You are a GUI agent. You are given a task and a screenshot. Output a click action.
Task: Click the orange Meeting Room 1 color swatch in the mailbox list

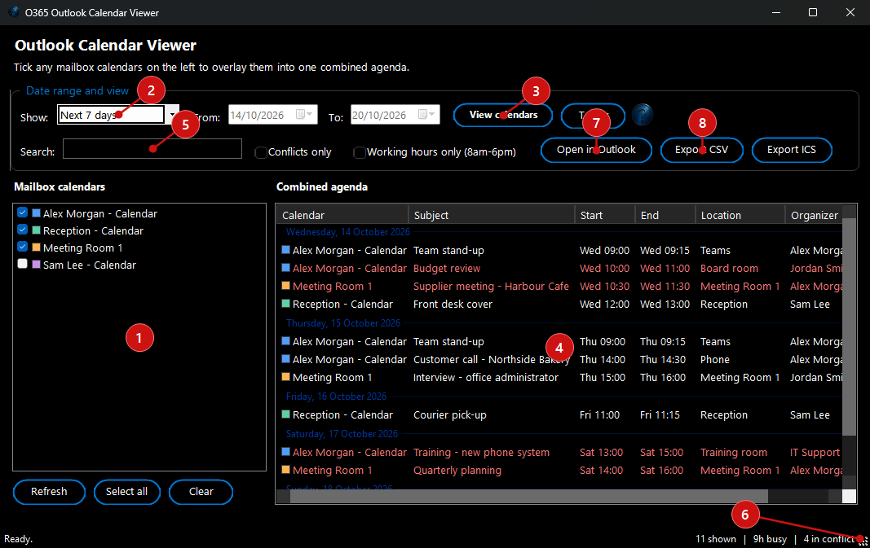pyautogui.click(x=36, y=247)
